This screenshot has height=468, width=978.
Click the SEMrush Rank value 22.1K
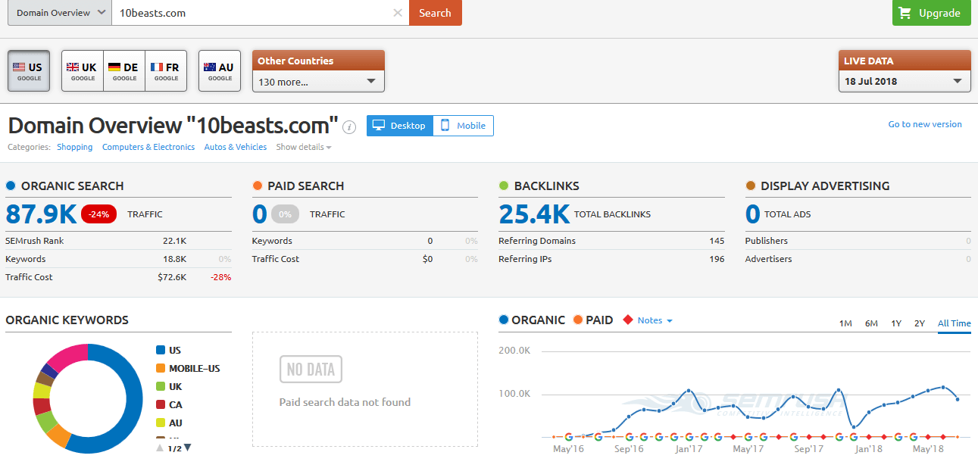(174, 241)
